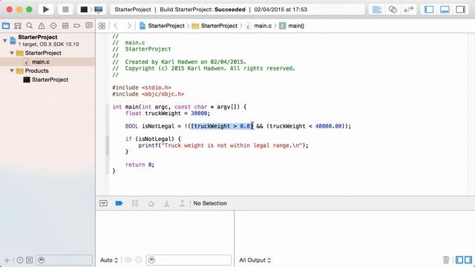Toggle the Debug area visibility

point(445,10)
